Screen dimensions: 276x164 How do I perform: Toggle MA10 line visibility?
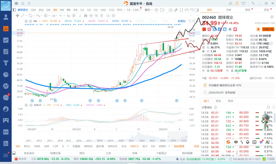coord(74,21)
